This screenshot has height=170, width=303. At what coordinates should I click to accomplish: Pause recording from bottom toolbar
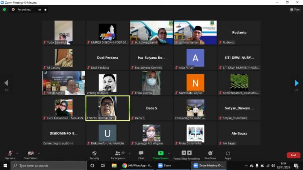(184, 153)
